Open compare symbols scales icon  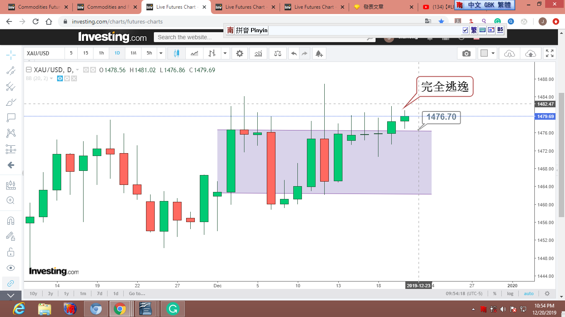(x=278, y=53)
